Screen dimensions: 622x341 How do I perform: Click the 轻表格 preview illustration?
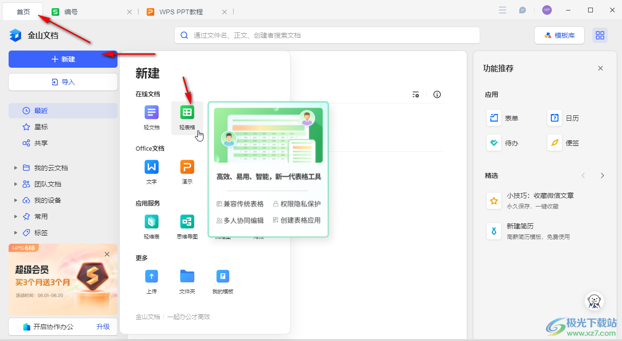coord(268,135)
